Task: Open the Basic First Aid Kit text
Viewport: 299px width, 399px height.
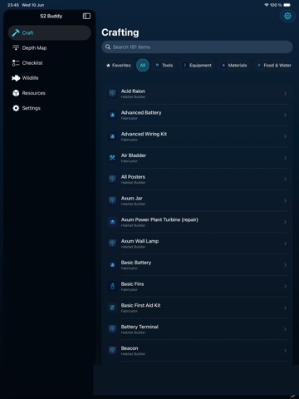Action: [x=140, y=305]
